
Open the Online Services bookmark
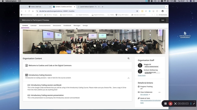[x=27, y=15]
